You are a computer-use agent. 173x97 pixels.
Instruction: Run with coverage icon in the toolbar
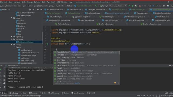pyautogui.click(x=136, y=6)
